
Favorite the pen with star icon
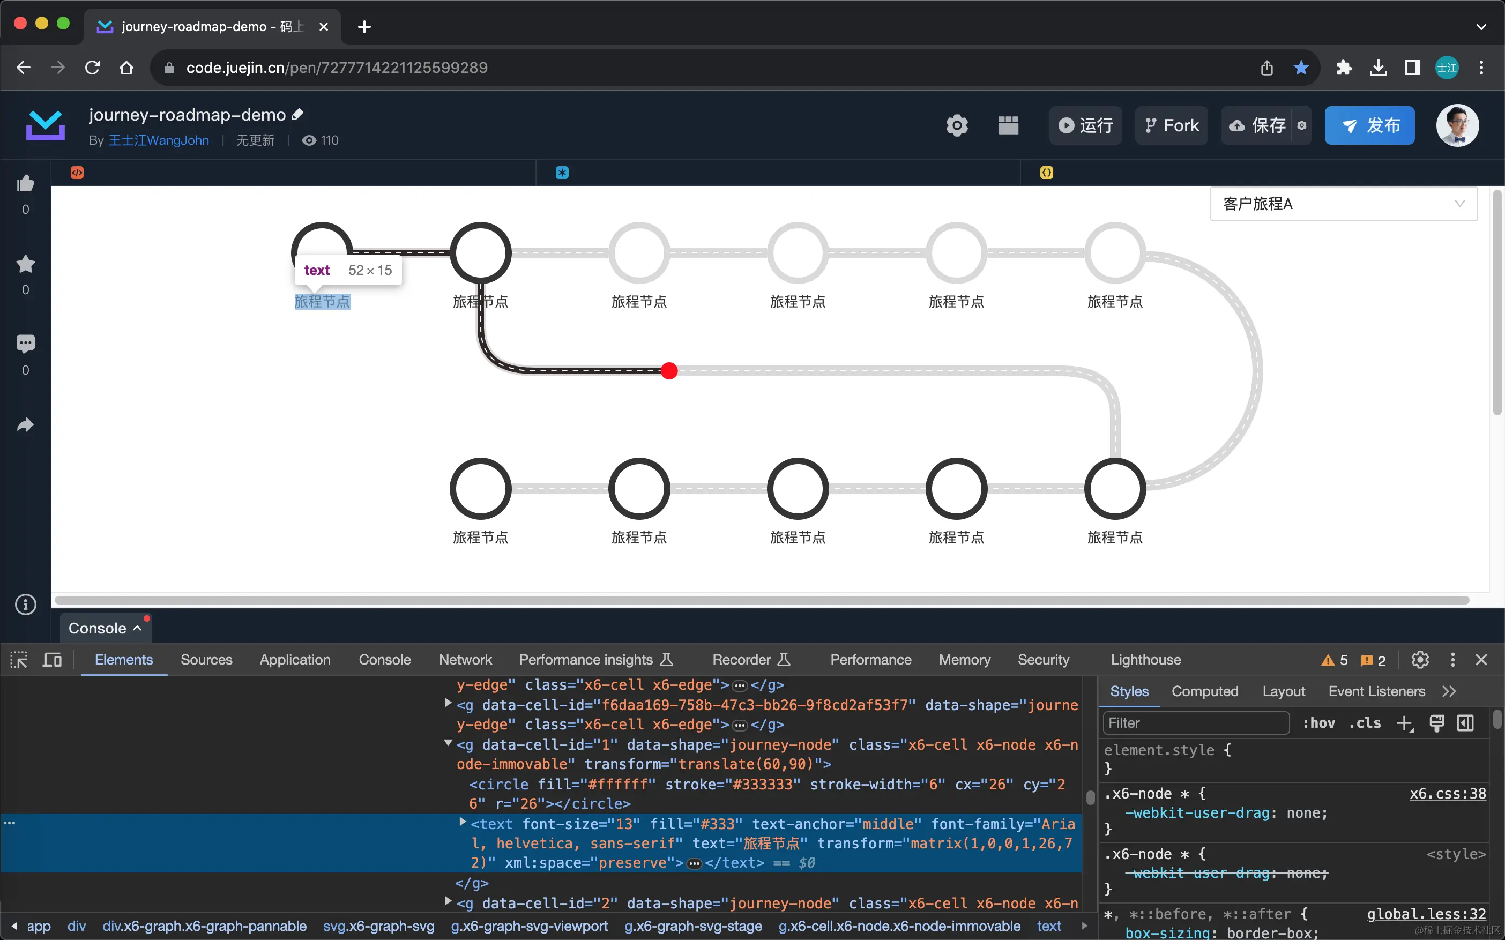click(26, 264)
